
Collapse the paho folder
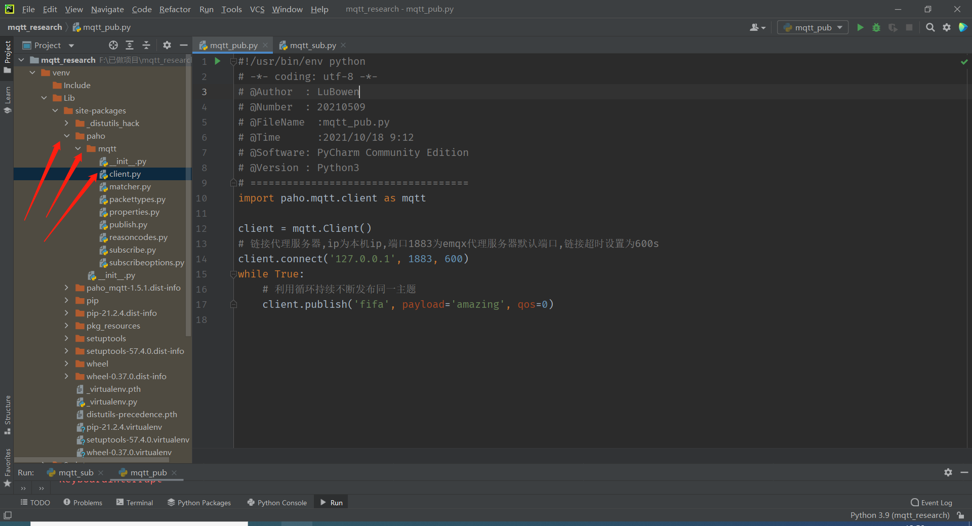click(x=66, y=136)
